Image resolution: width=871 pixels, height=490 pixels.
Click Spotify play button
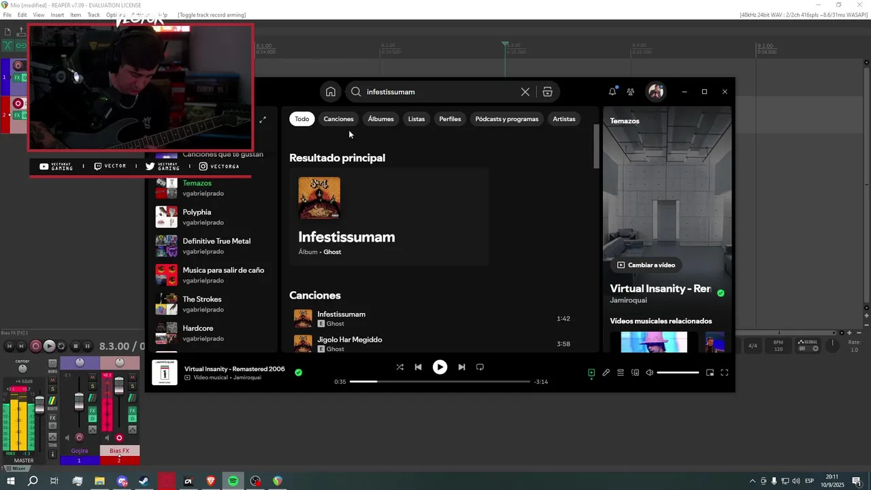440,367
